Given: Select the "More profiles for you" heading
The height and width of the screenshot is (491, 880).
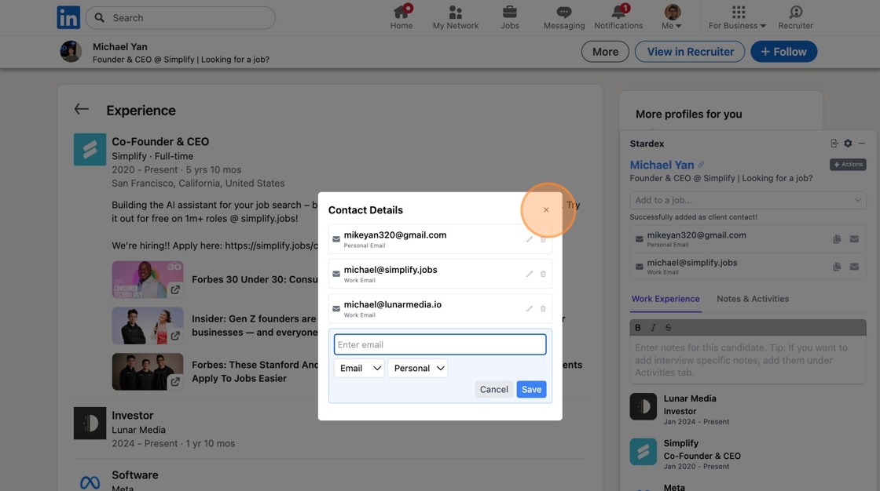Looking at the screenshot, I should (688, 114).
